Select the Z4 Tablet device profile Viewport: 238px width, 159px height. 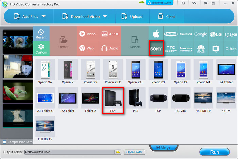tap(226, 72)
